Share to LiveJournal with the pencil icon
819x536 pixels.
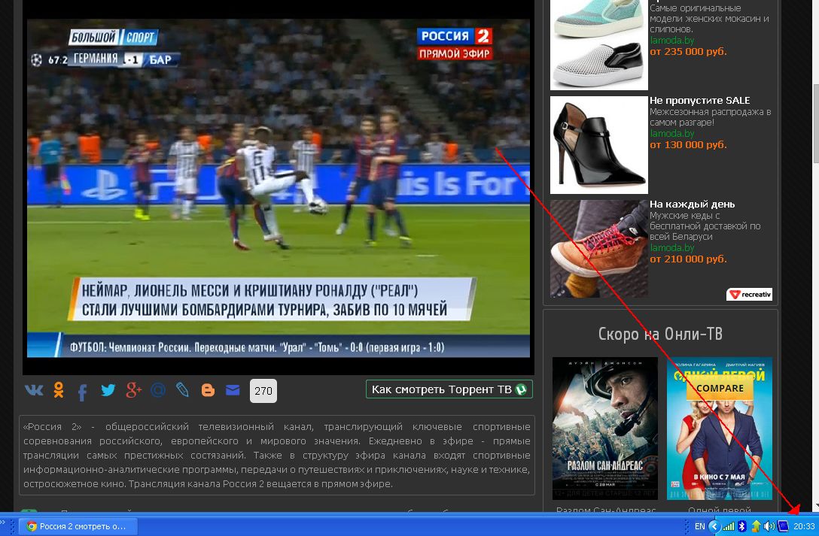(x=182, y=390)
